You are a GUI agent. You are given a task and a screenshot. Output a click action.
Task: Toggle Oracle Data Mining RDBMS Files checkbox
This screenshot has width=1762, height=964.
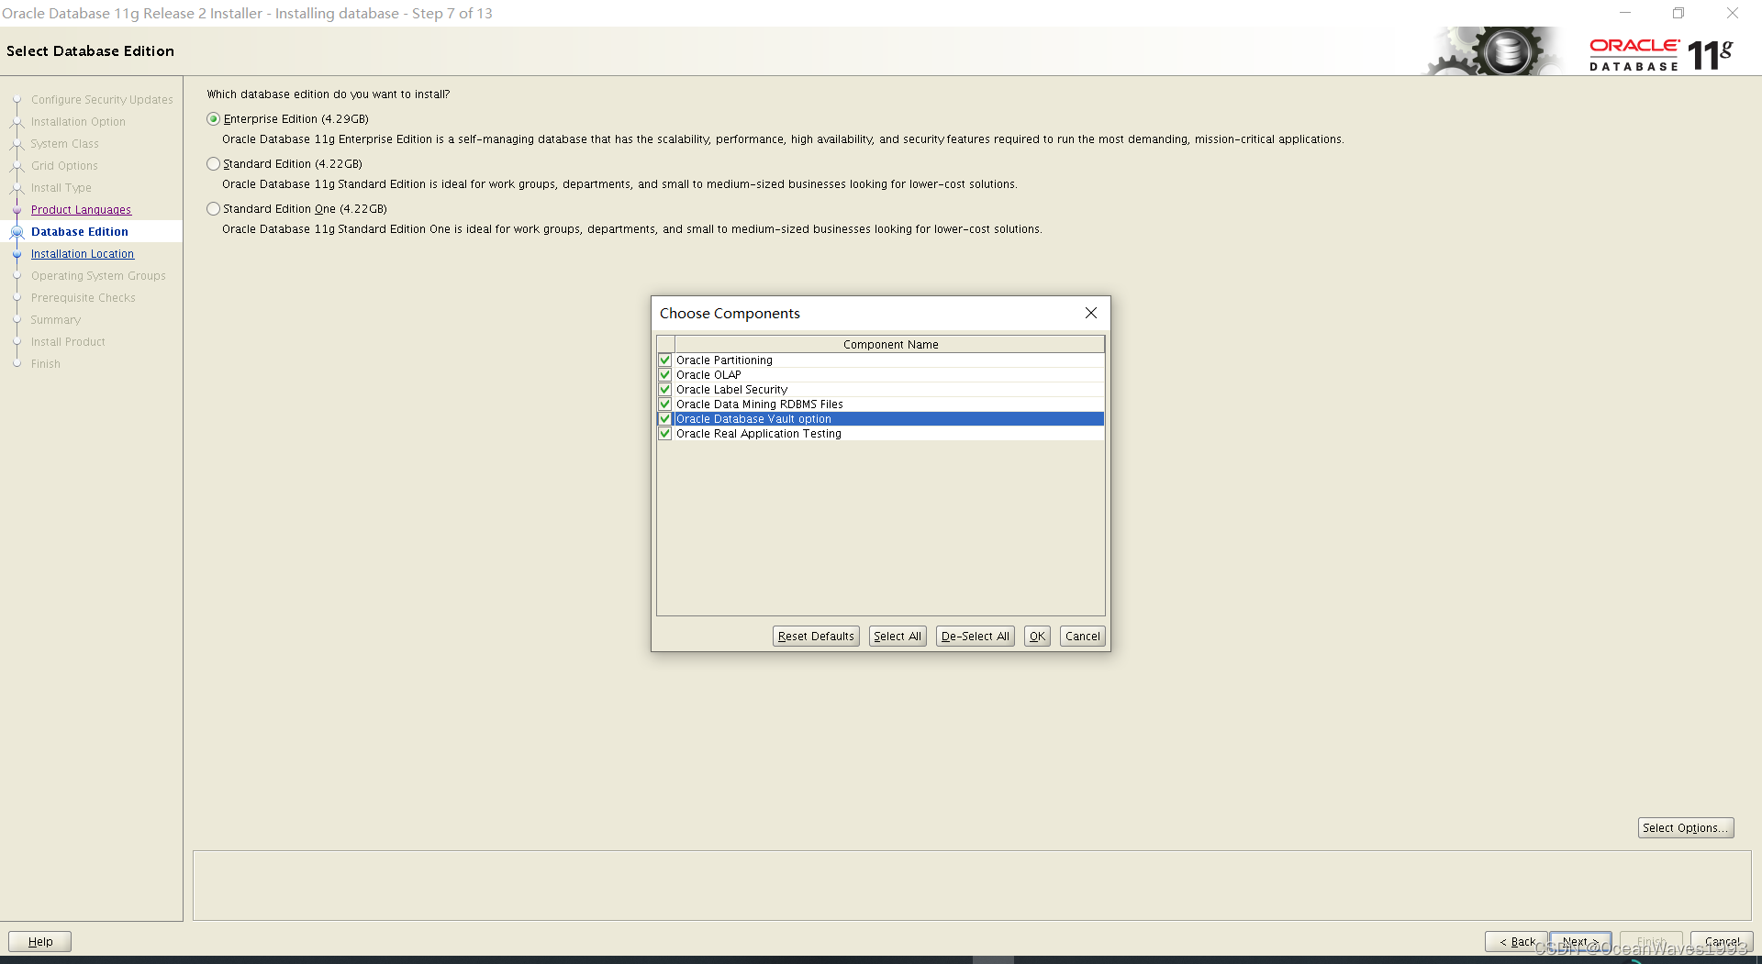(665, 404)
